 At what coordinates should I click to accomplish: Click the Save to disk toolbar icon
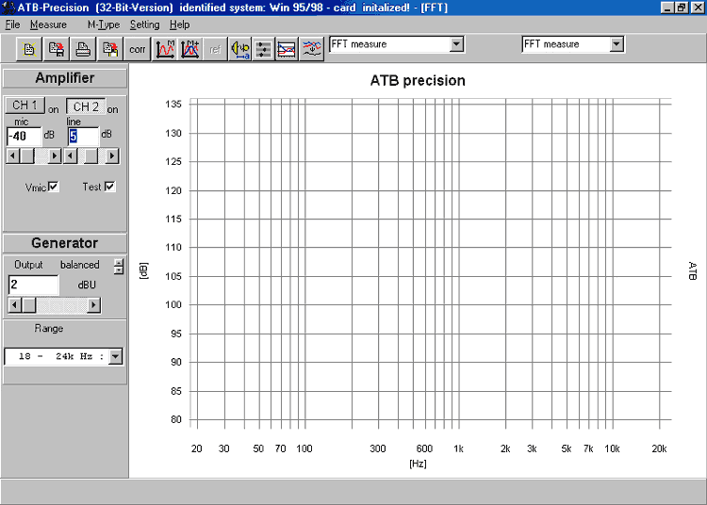(x=57, y=49)
